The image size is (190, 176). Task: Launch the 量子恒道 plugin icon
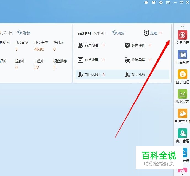click(182, 74)
